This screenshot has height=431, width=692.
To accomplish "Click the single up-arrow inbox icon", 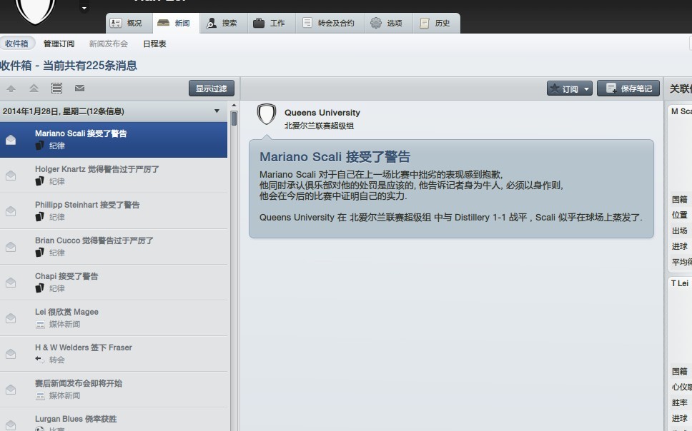I will [11, 88].
